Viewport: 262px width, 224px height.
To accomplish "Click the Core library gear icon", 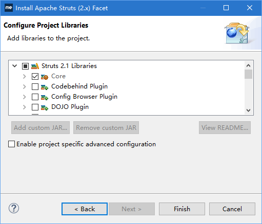I will (x=45, y=77).
